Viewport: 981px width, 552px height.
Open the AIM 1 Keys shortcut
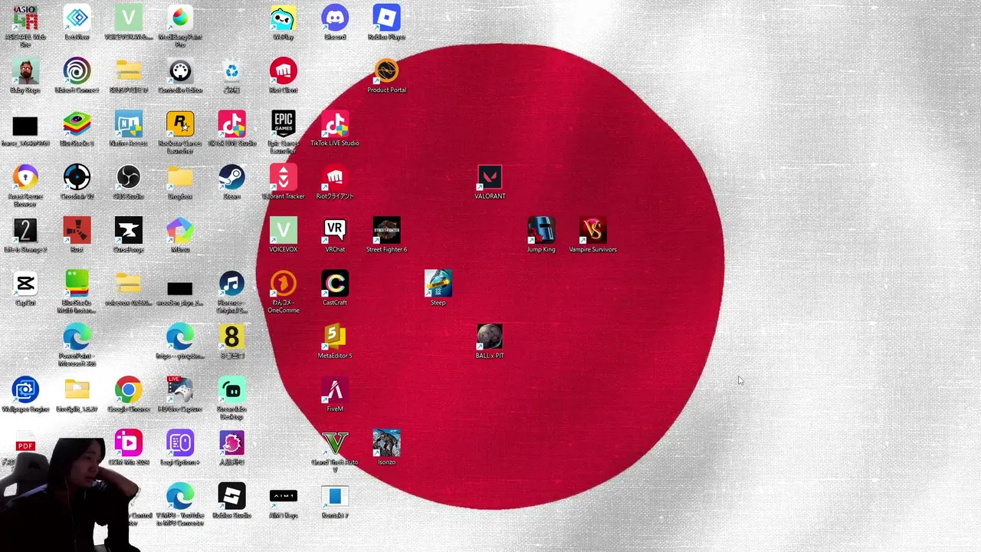283,497
